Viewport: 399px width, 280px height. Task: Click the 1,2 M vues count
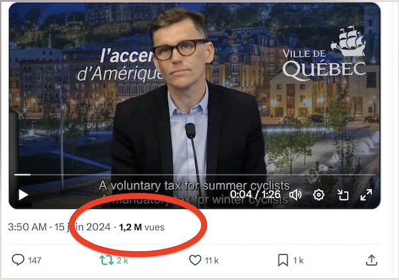click(x=141, y=227)
